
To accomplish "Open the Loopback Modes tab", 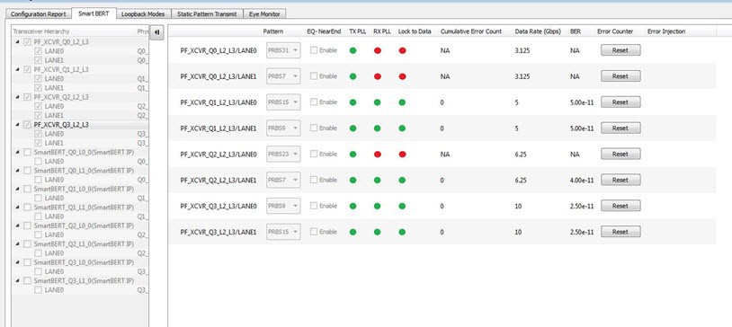I will click(143, 14).
